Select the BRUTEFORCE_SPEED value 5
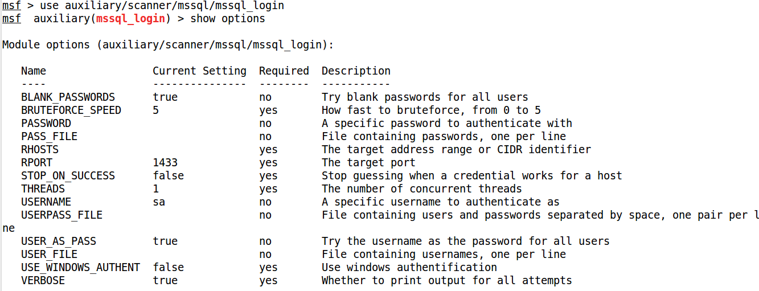 click(x=155, y=110)
